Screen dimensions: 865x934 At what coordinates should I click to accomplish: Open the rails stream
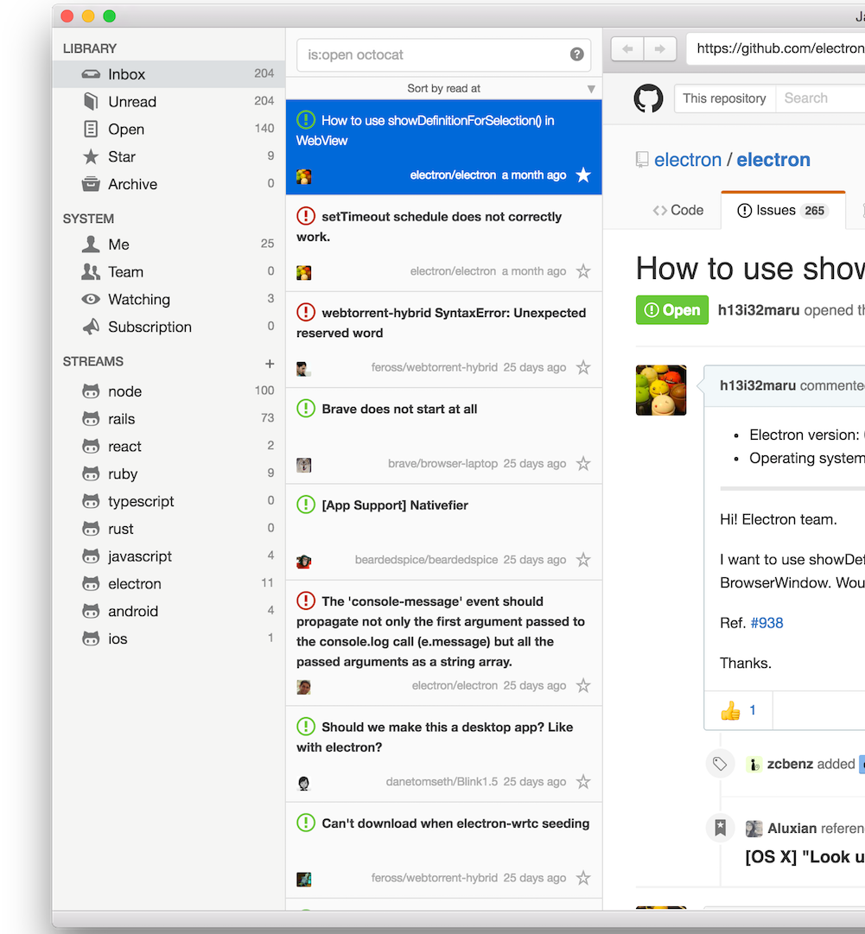click(169, 419)
